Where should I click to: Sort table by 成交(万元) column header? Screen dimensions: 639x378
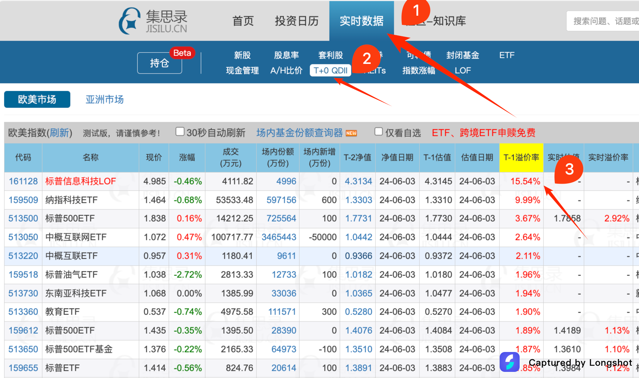(230, 158)
